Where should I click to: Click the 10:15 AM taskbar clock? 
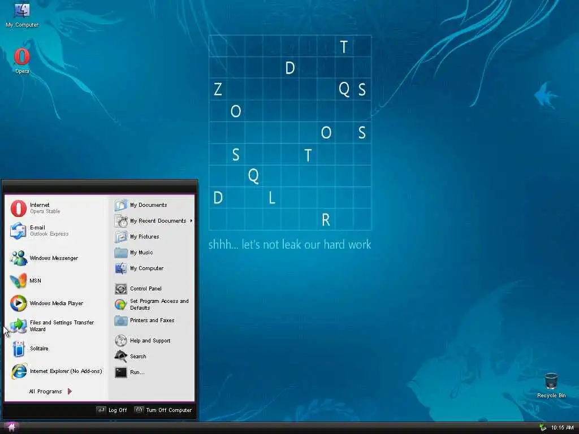(x=562, y=428)
